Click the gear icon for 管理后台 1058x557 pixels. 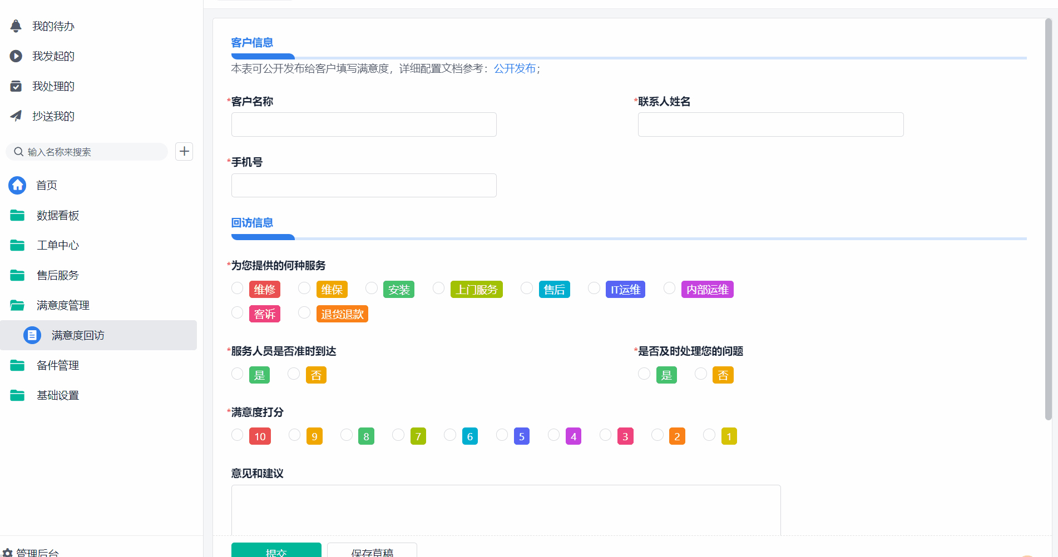point(7,553)
